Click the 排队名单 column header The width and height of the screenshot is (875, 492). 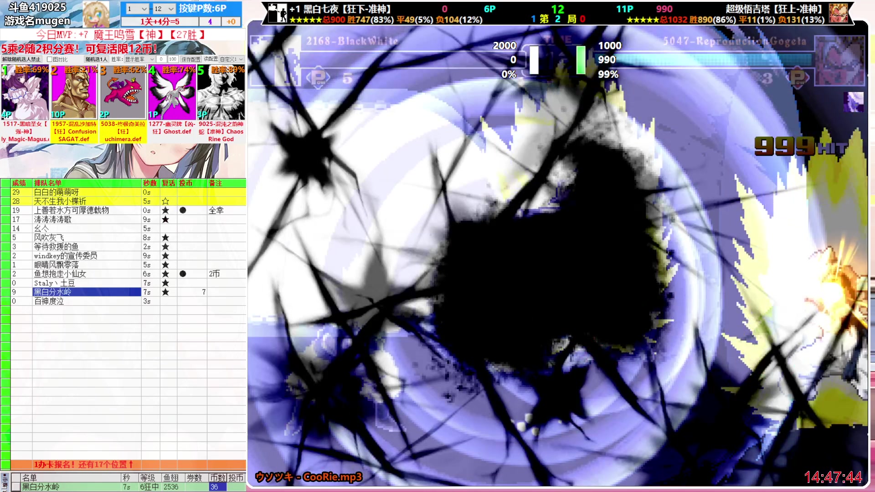point(87,183)
